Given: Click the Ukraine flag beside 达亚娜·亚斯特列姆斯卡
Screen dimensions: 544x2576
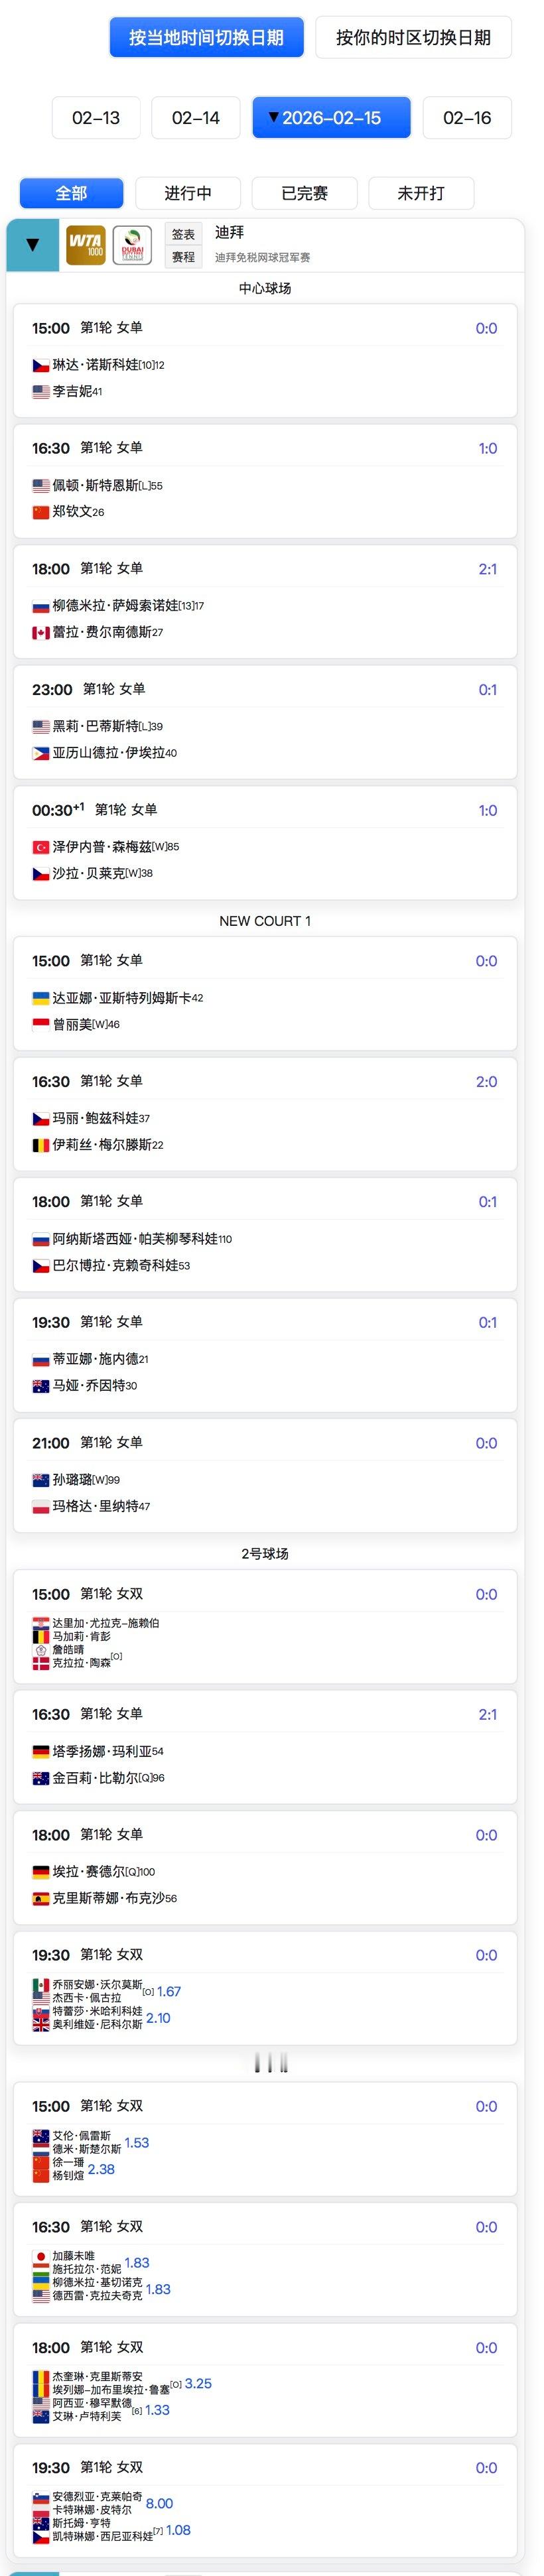Looking at the screenshot, I should click(41, 998).
